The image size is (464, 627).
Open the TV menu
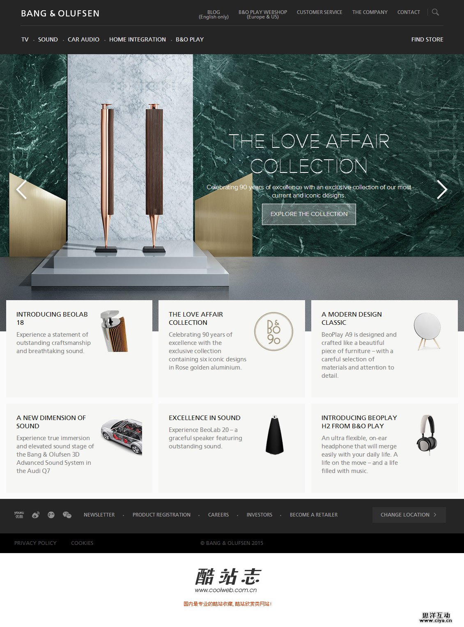[25, 39]
